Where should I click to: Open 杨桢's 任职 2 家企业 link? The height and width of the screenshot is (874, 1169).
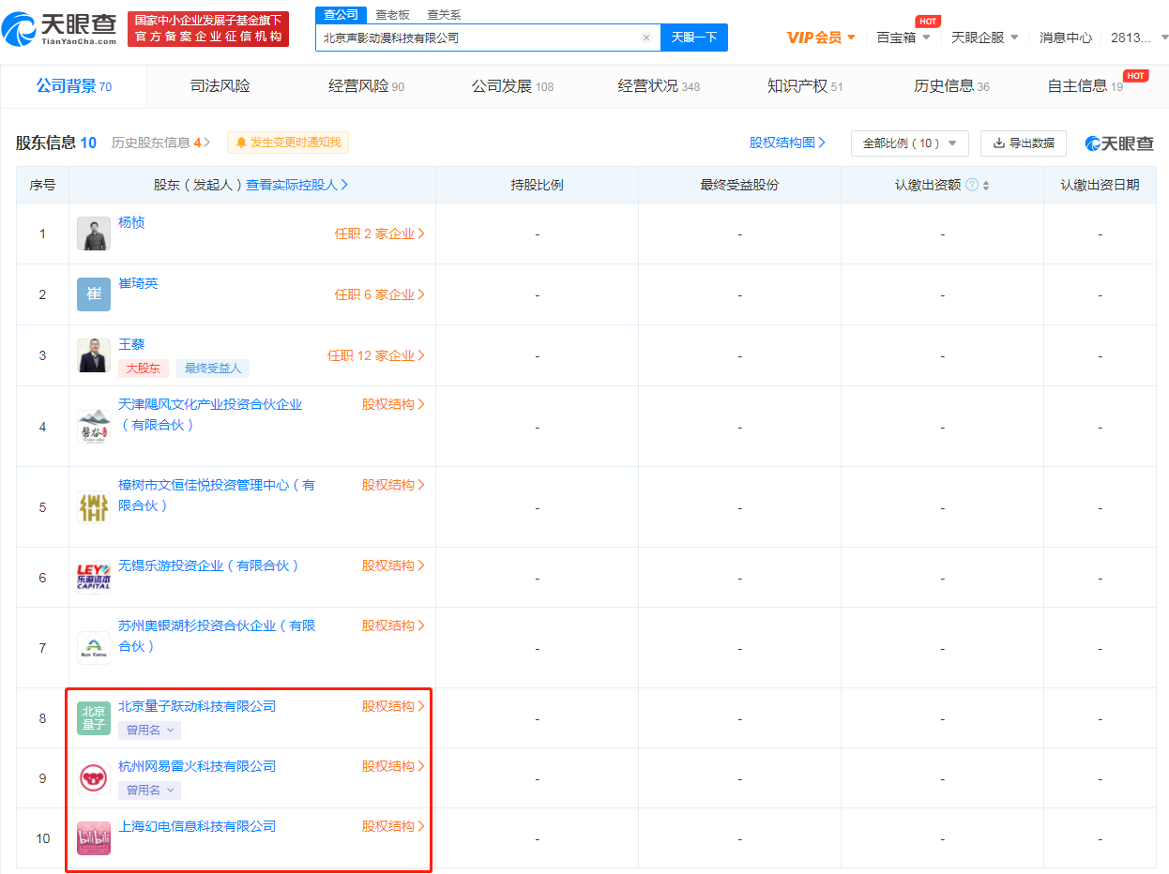pyautogui.click(x=380, y=234)
